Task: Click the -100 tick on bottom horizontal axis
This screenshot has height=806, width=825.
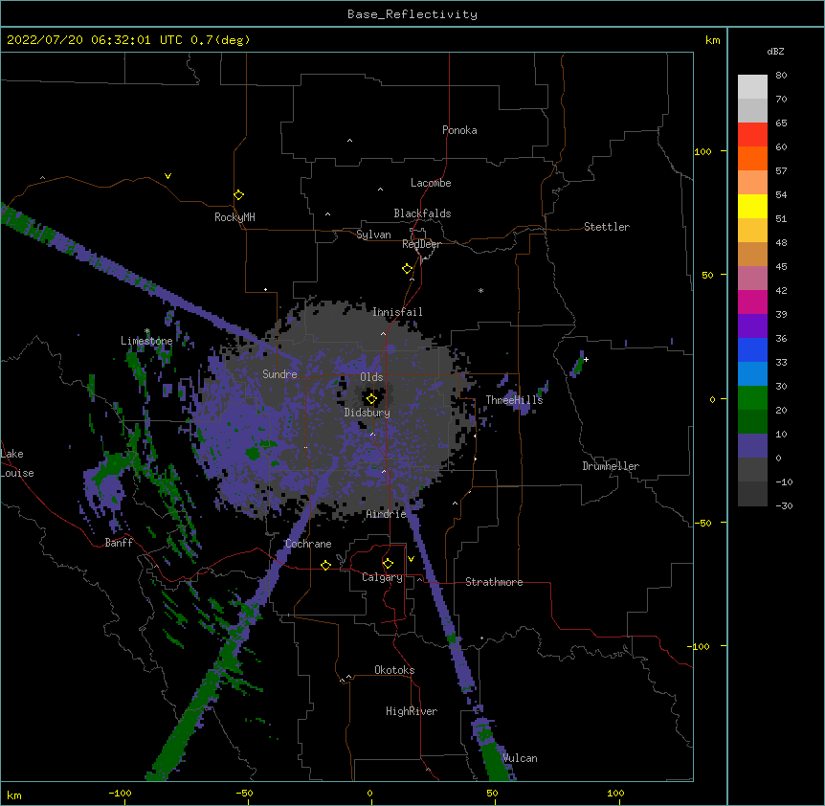Action: [x=120, y=793]
